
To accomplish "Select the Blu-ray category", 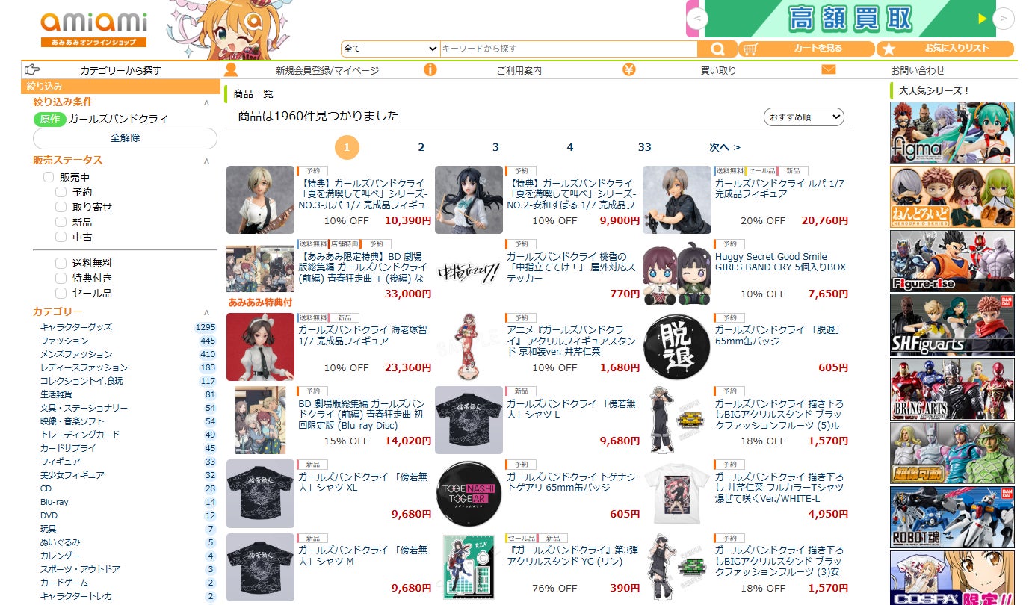I will 54,502.
